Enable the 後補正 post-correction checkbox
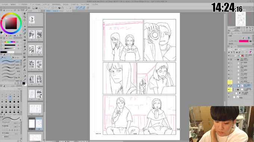The height and width of the screenshot is (142, 254). pyautogui.click(x=3, y=136)
